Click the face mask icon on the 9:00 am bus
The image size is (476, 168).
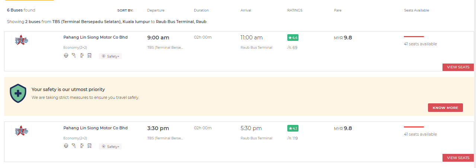(66, 56)
